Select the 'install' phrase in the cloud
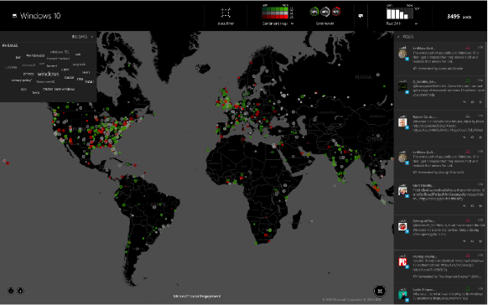The width and height of the screenshot is (488, 305). [90, 81]
